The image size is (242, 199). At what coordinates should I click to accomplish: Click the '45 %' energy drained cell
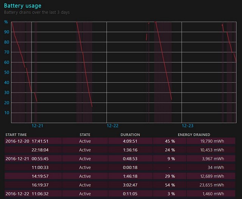point(170,141)
